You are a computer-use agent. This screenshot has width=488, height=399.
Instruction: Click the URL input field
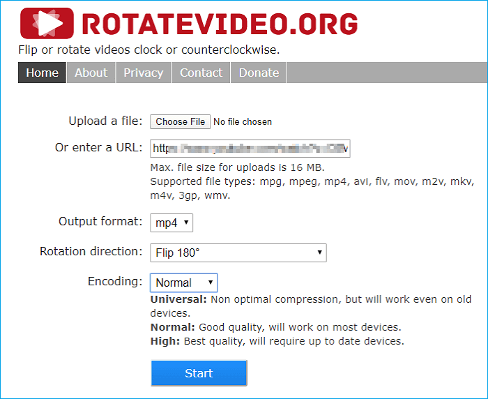point(250,149)
